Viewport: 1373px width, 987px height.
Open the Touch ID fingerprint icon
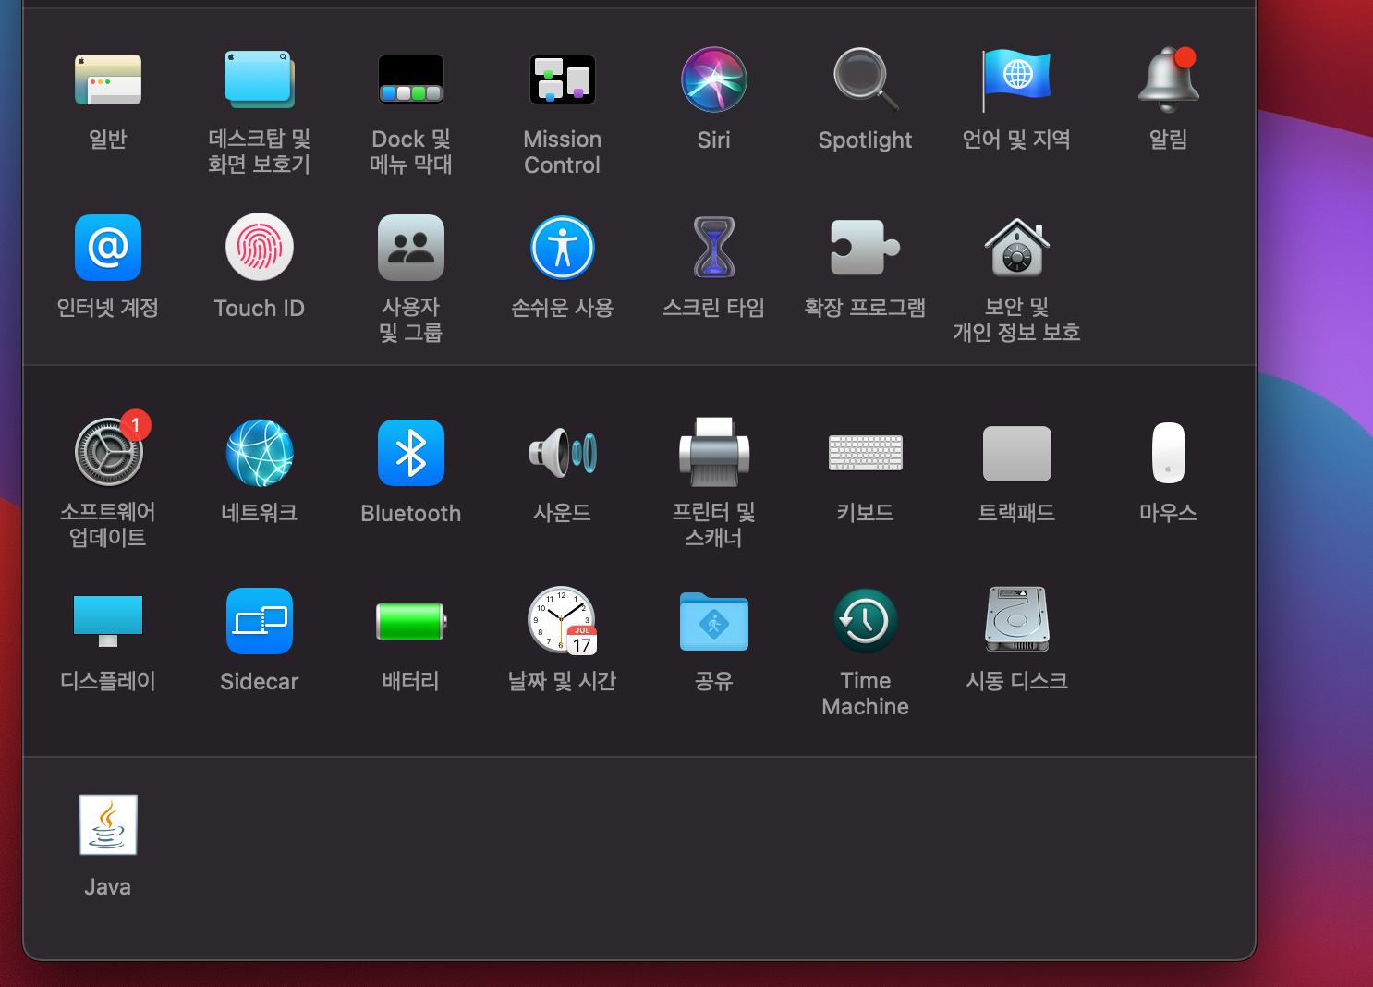point(260,248)
